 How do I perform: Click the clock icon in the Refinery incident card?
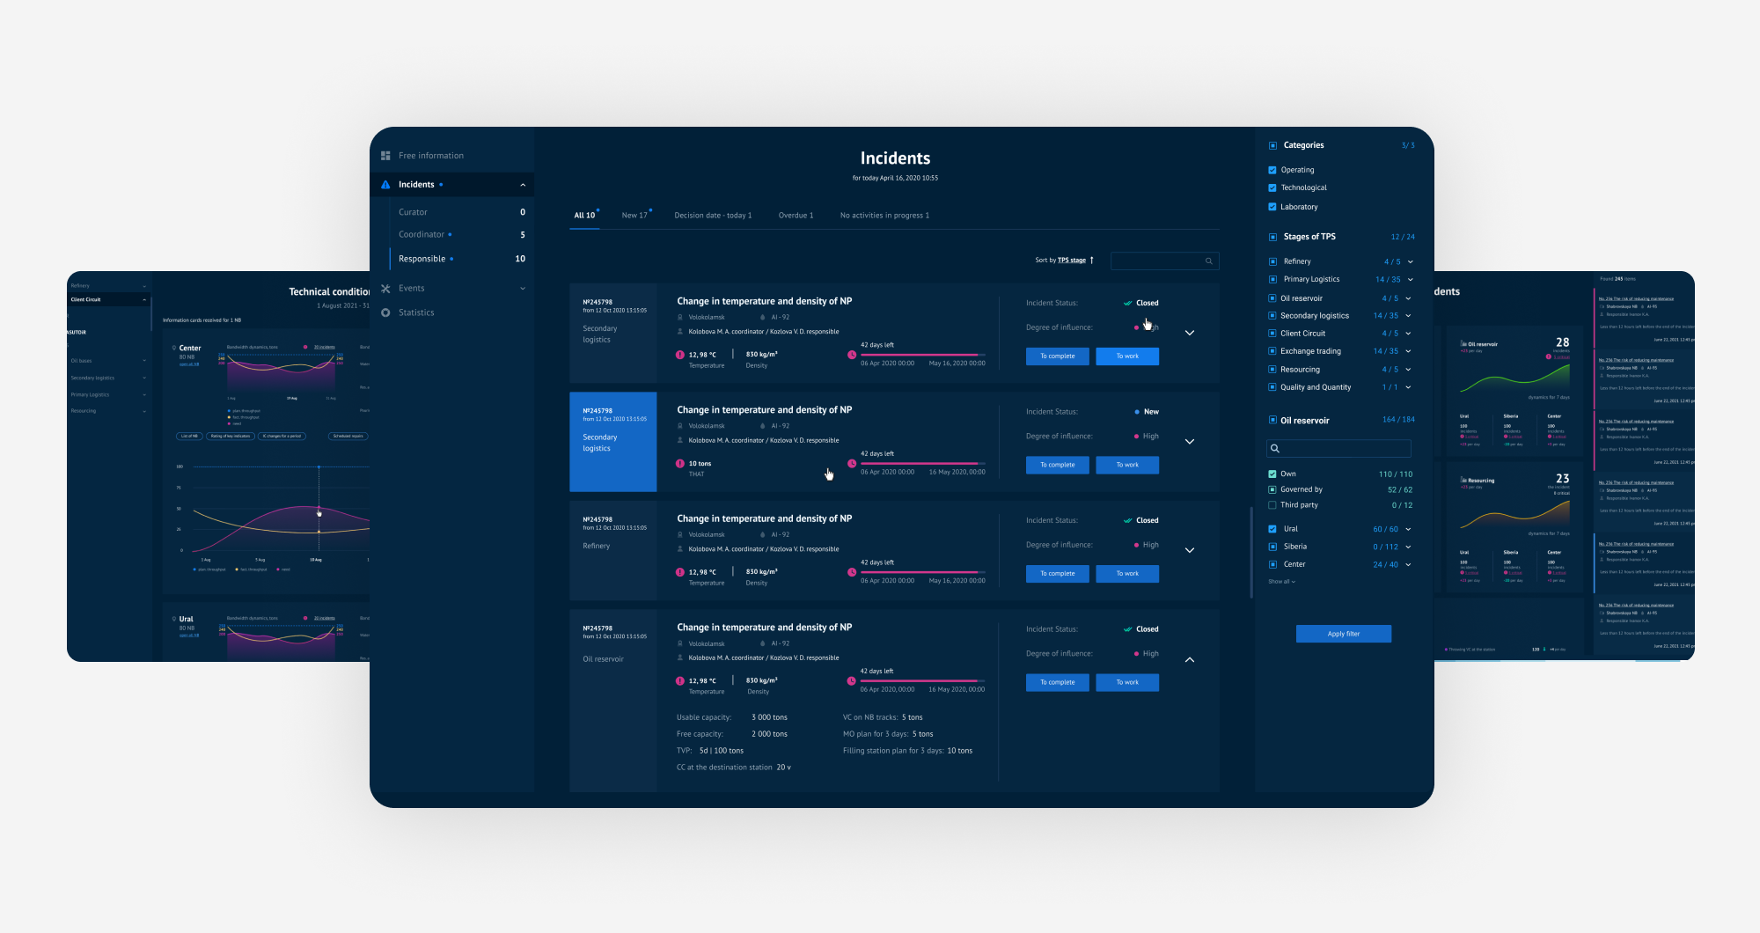[x=852, y=572]
